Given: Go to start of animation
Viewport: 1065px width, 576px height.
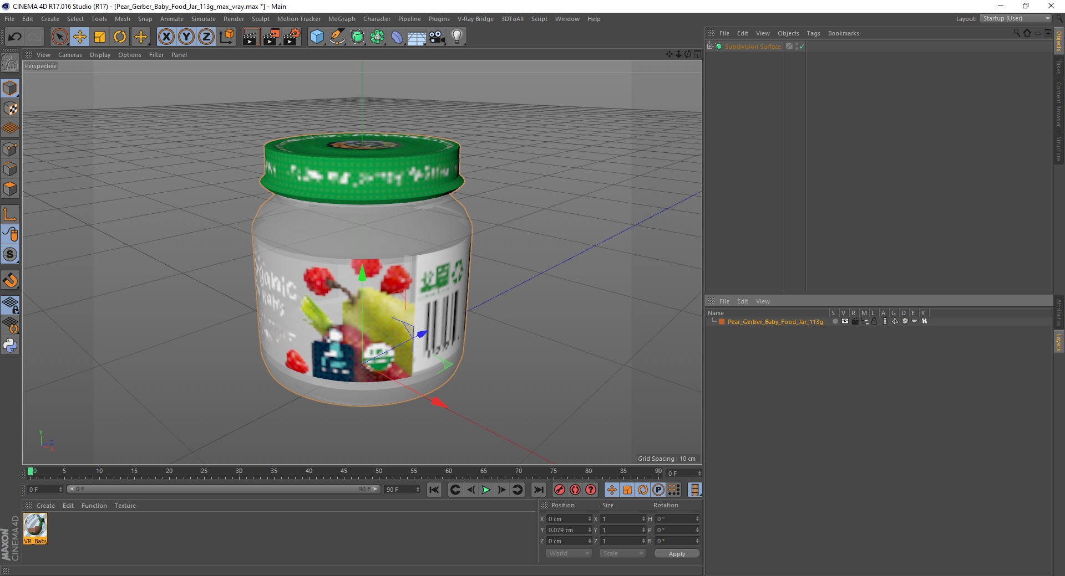Looking at the screenshot, I should click(x=434, y=490).
